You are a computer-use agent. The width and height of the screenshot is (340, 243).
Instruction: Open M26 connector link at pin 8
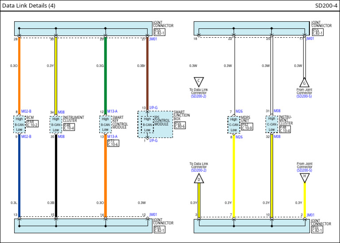(x=239, y=137)
